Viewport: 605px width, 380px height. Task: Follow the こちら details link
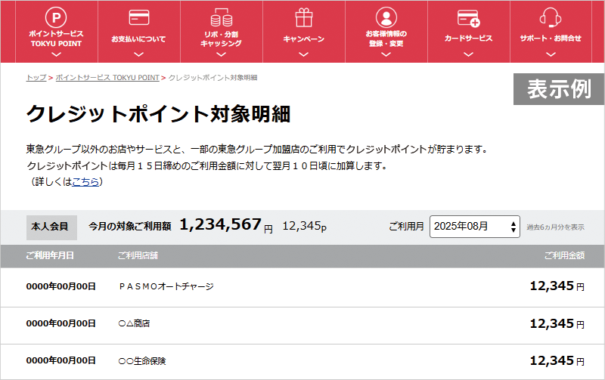coord(85,181)
